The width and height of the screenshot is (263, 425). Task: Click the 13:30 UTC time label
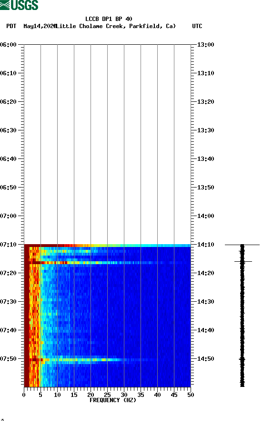click(x=205, y=130)
